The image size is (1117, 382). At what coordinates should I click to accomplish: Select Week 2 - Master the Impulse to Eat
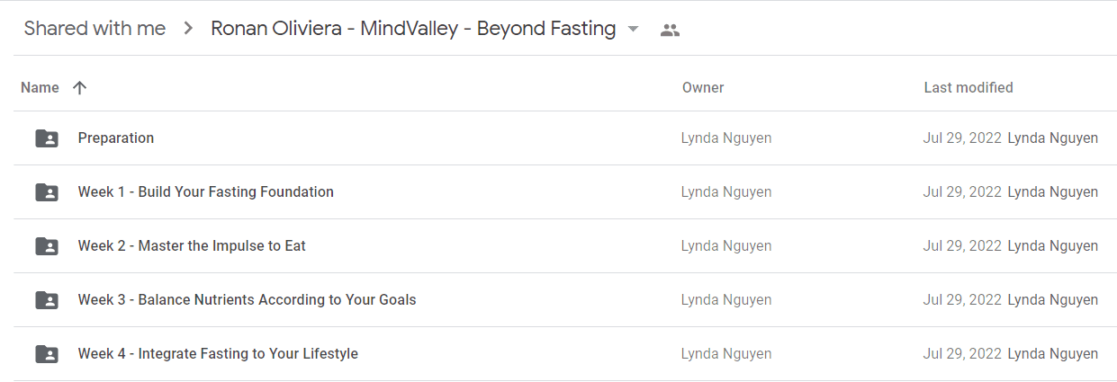[x=192, y=246]
